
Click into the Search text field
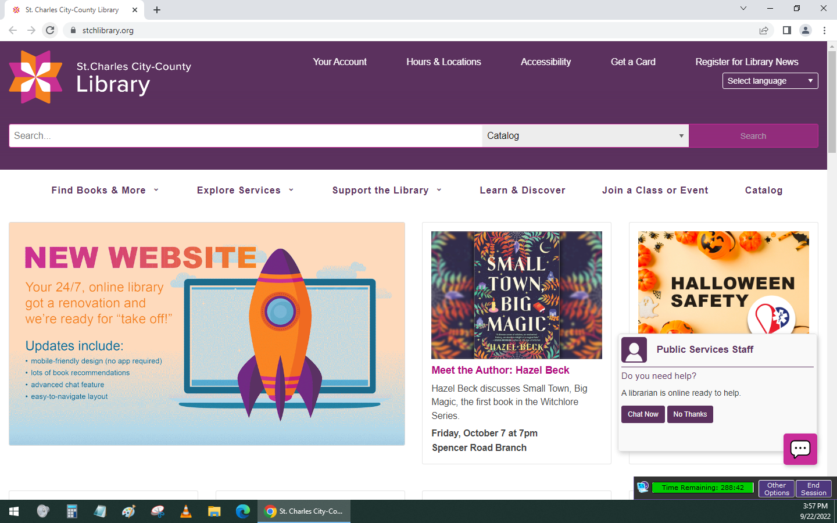click(245, 135)
